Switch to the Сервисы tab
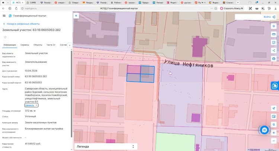Viewport: 279px width, 151px height. (25, 45)
